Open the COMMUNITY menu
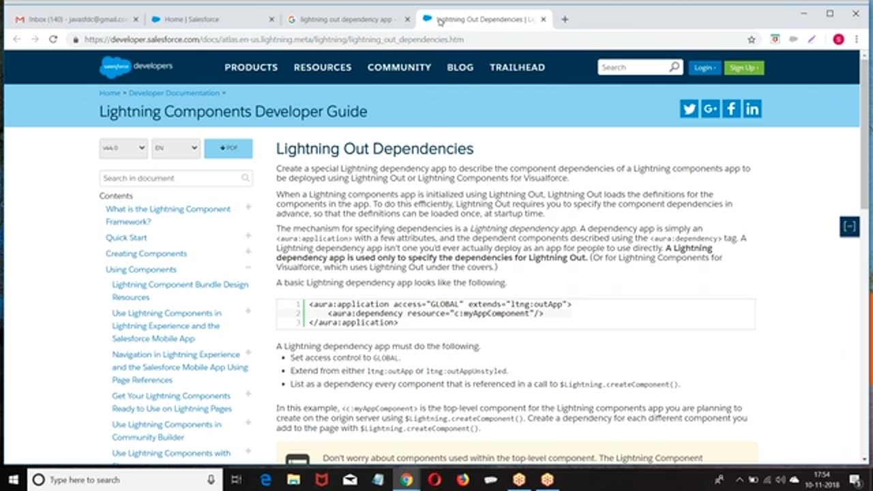Screen dimensions: 873x491 [x=399, y=67]
